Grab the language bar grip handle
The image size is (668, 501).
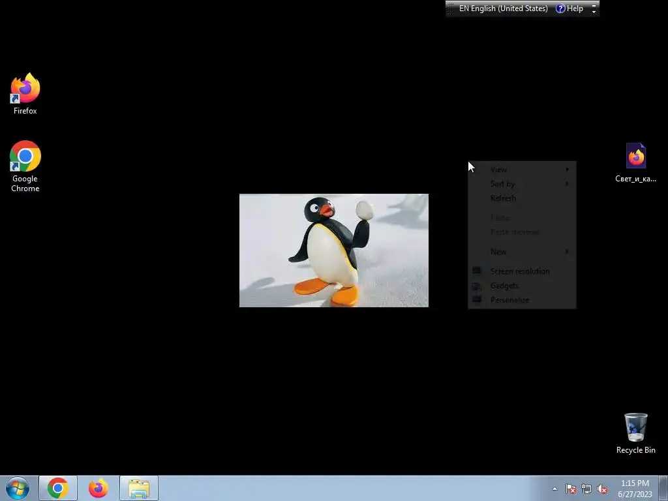point(450,8)
